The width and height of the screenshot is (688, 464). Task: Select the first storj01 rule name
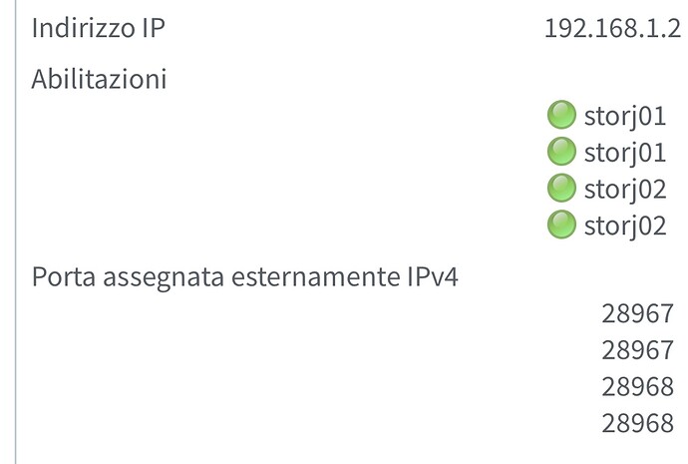pyautogui.click(x=624, y=116)
